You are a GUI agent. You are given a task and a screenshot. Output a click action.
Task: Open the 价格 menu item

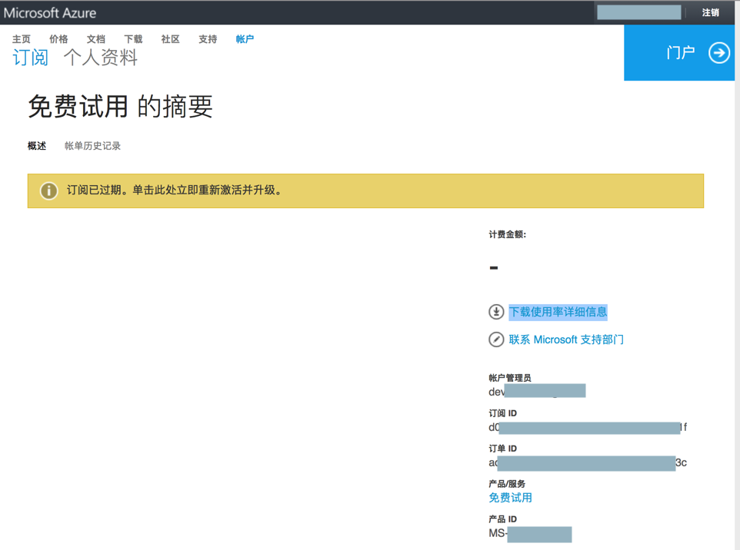(58, 39)
